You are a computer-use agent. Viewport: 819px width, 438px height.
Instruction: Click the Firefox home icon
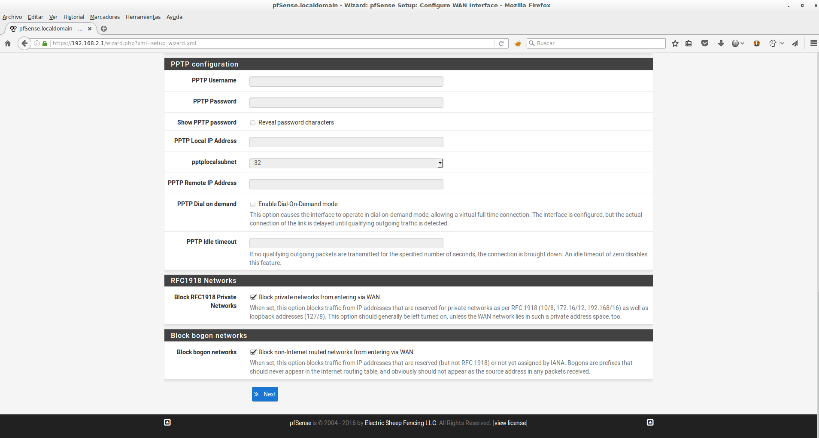click(8, 43)
